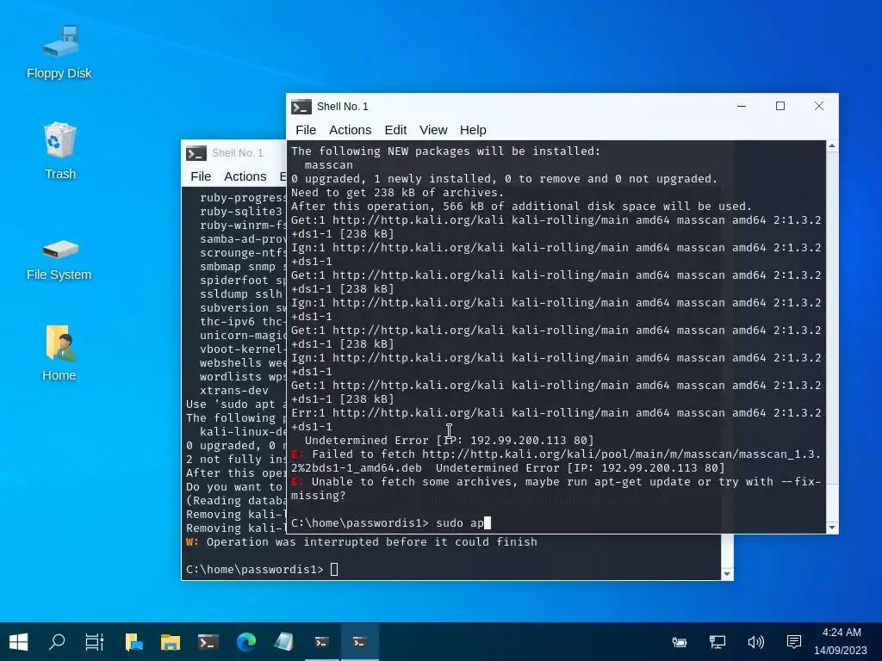Switch to the active terminal taskbar button
Image resolution: width=882 pixels, height=661 pixels.
click(360, 642)
